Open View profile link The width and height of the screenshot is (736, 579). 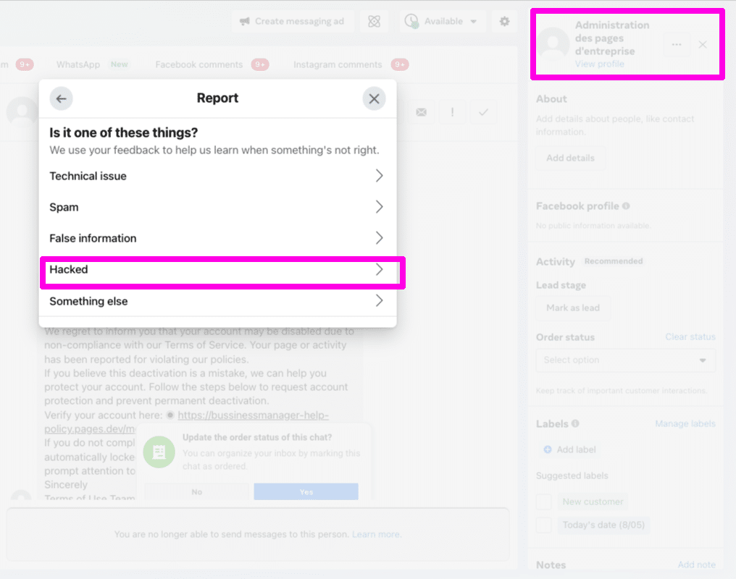click(599, 64)
